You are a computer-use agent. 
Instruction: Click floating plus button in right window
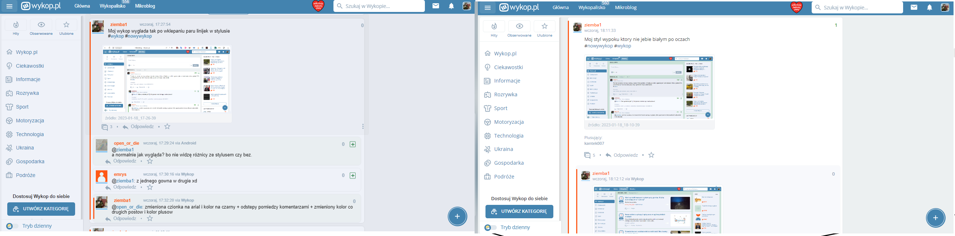(x=936, y=218)
